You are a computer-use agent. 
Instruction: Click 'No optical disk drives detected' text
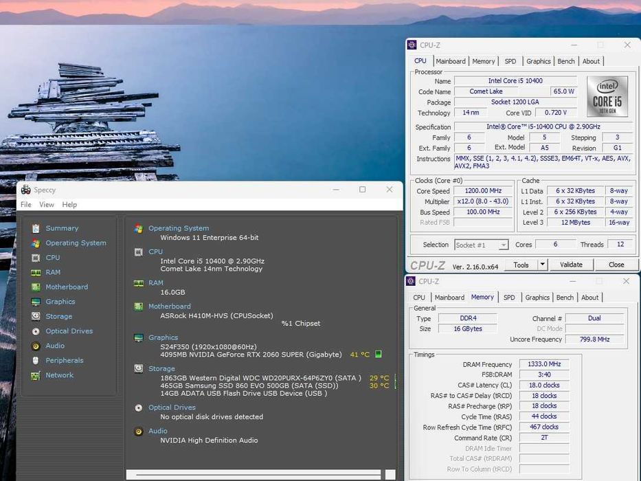click(x=212, y=417)
